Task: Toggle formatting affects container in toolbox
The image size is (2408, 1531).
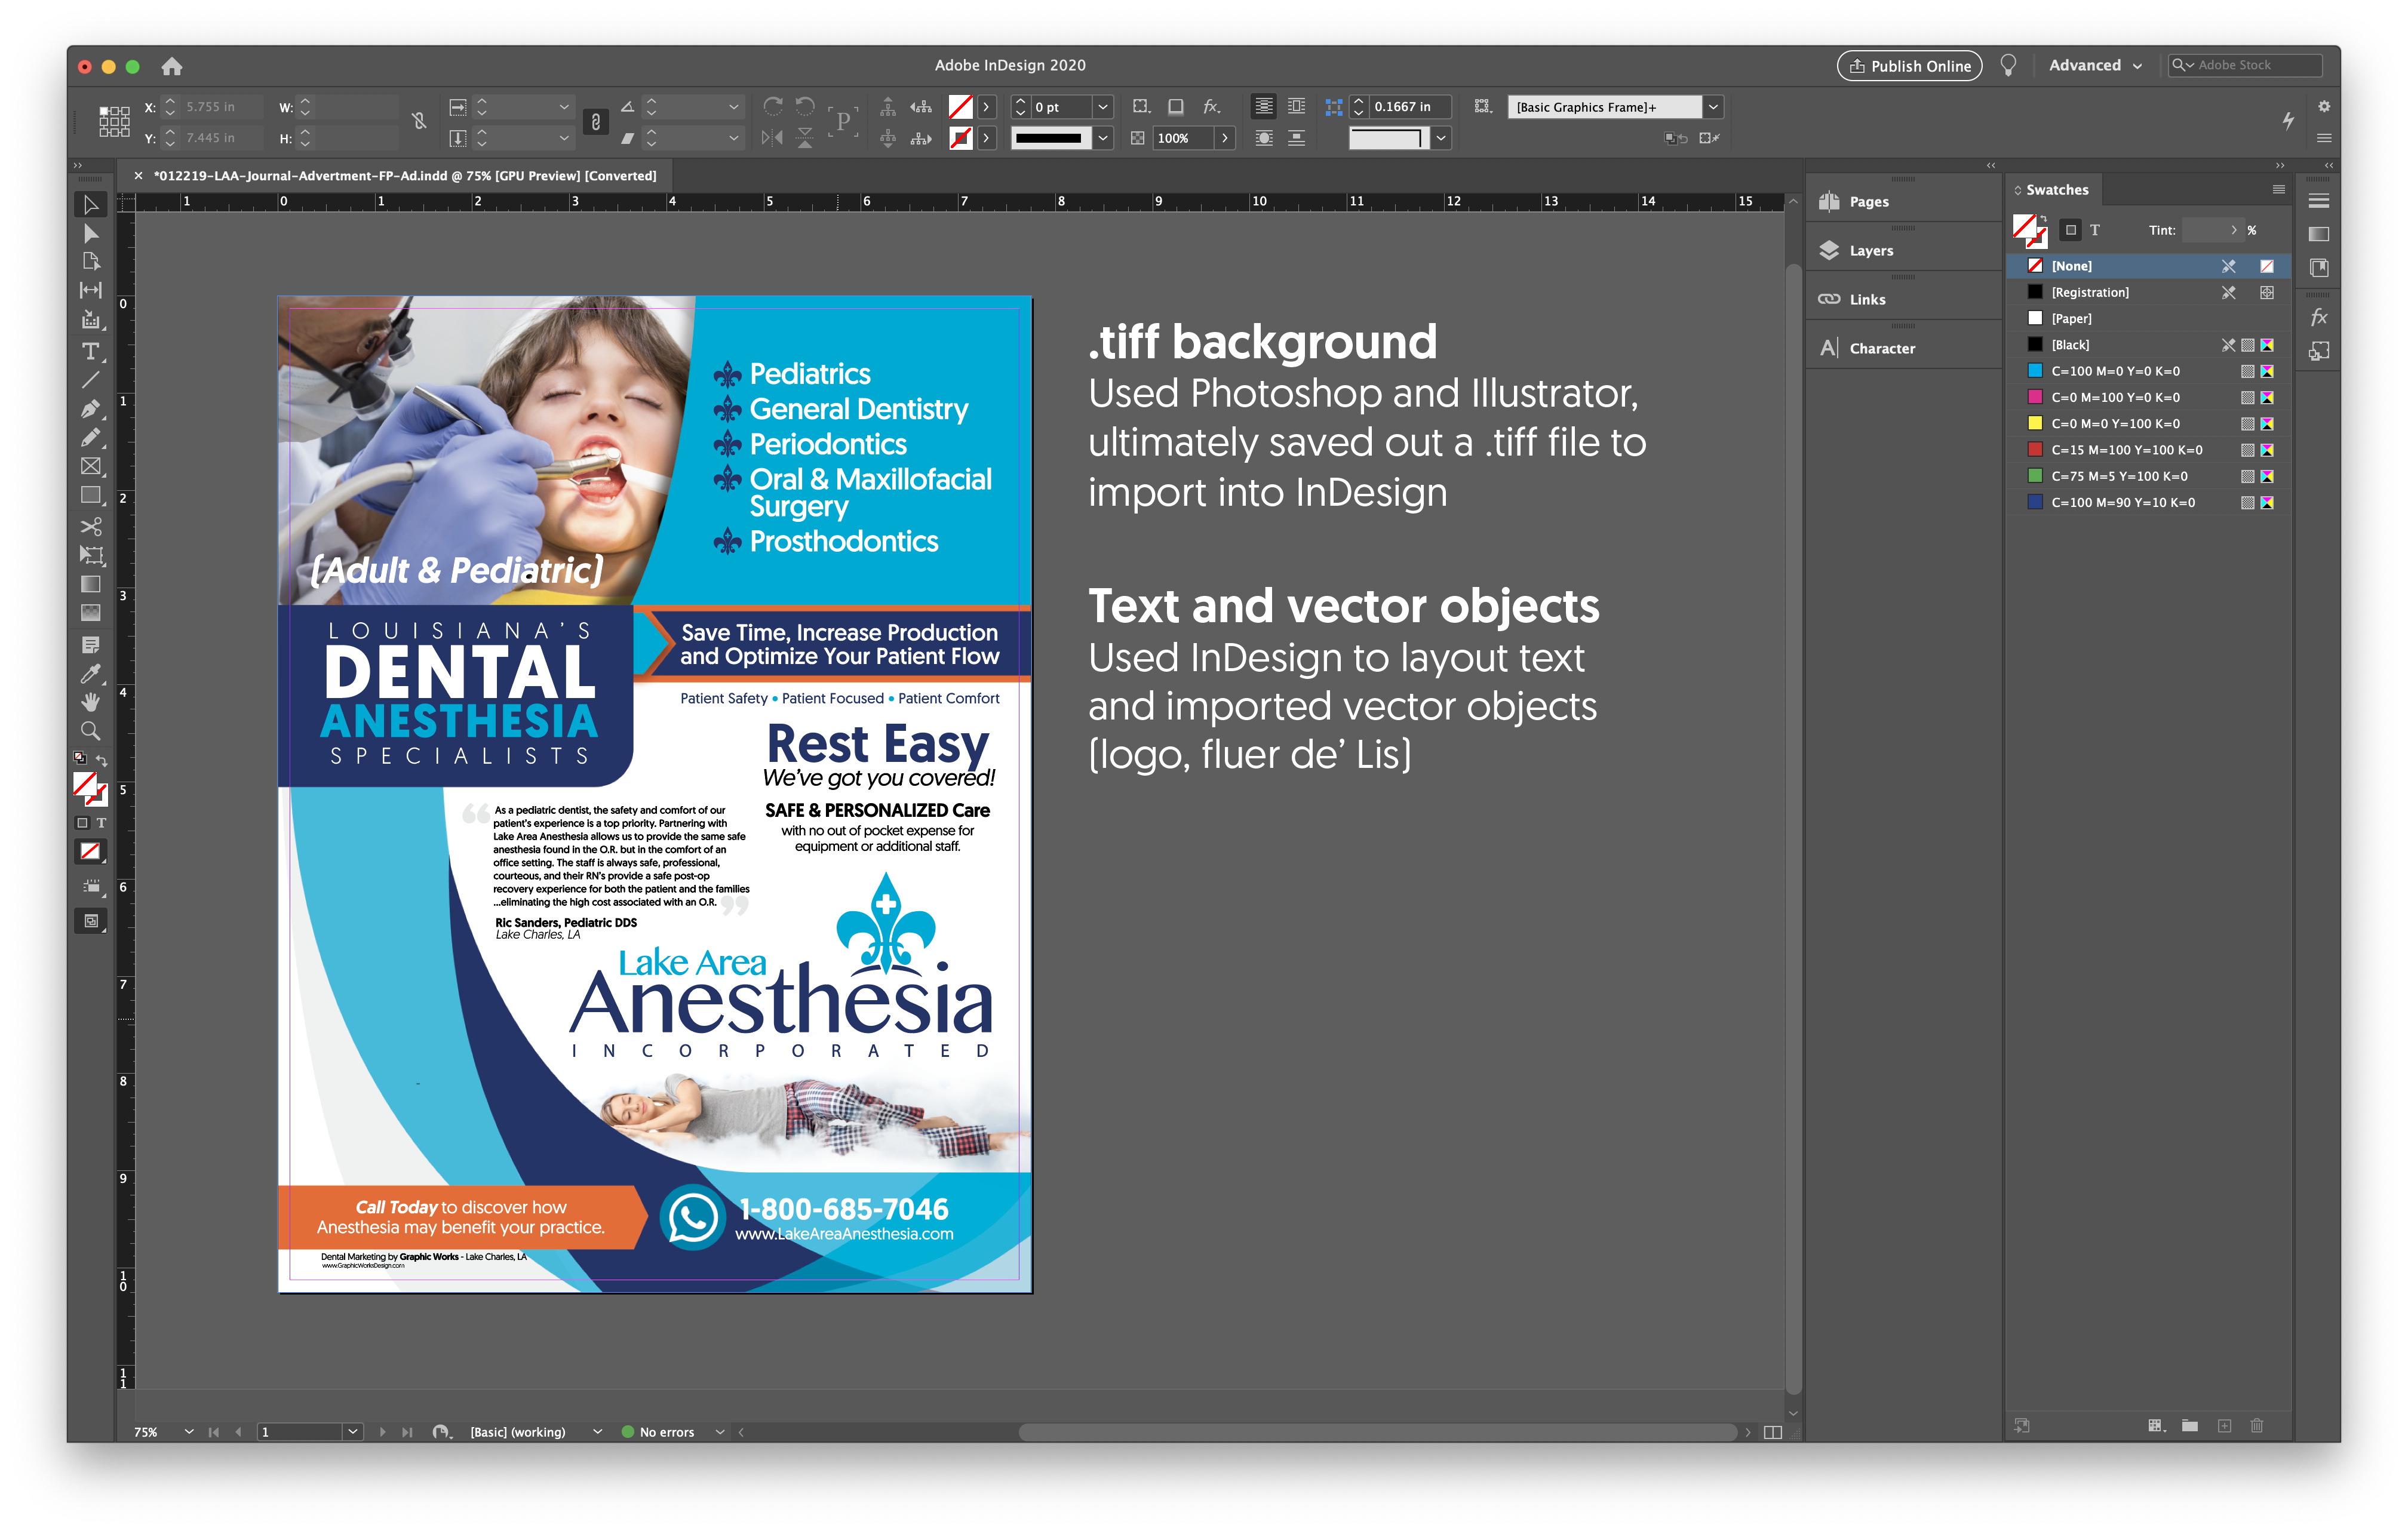Action: (x=82, y=823)
